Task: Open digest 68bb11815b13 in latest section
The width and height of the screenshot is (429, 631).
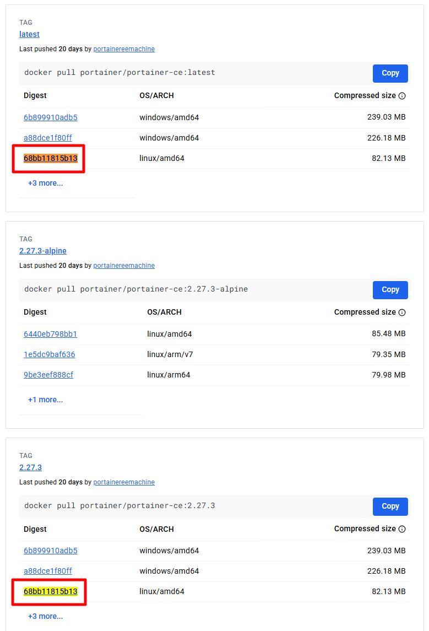Action: tap(50, 158)
